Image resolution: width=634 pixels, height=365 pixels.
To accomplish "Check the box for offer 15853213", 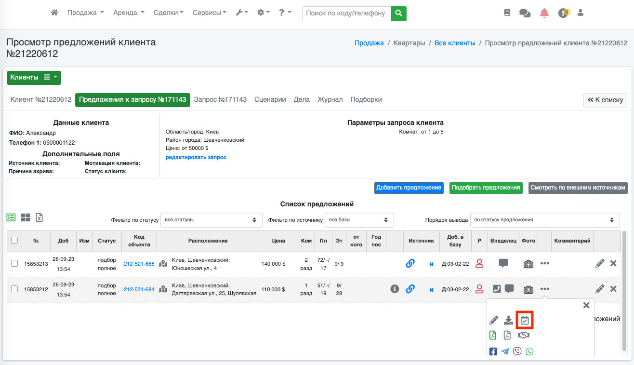I will 14,263.
